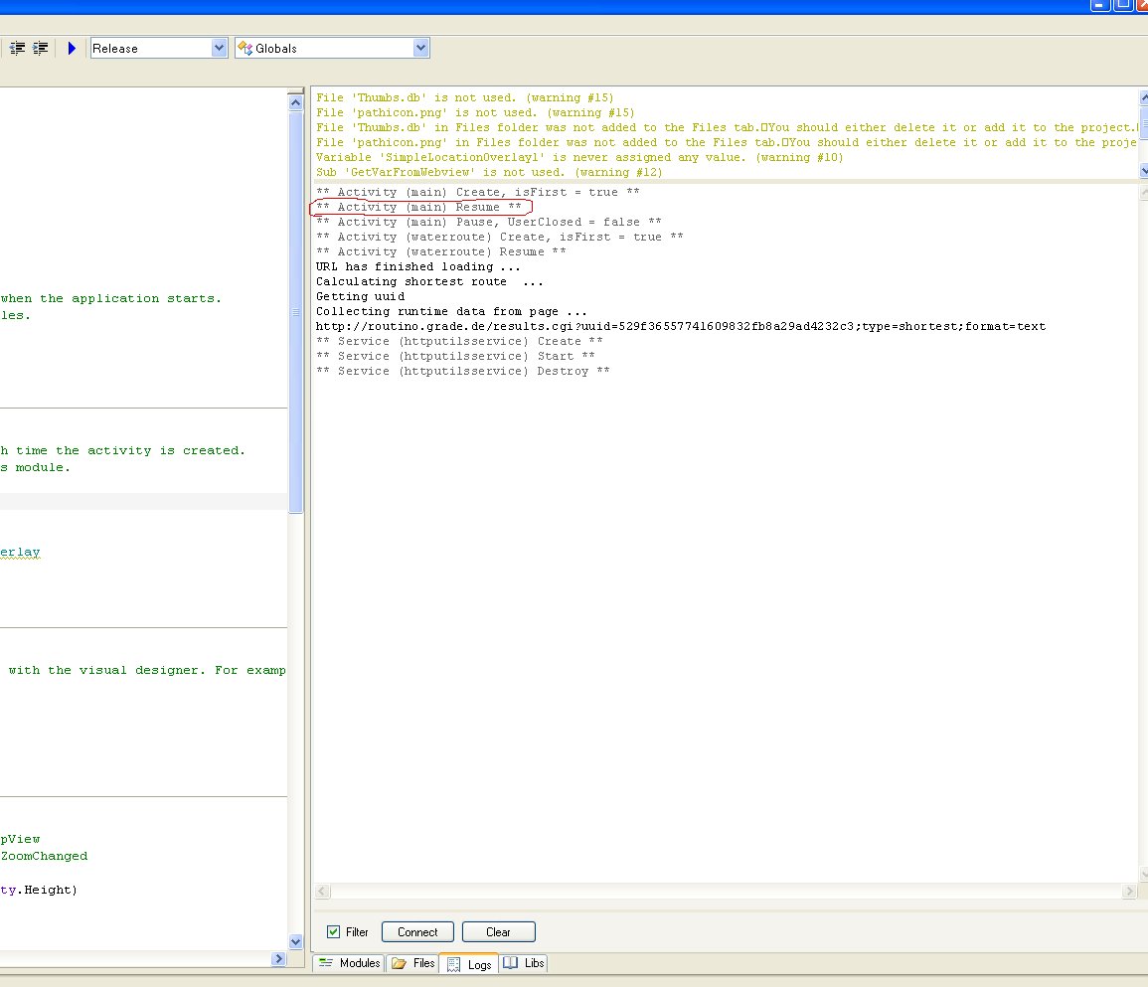1148x987 pixels.
Task: Click warnings list scroll down arrow
Action: pyautogui.click(x=1144, y=171)
